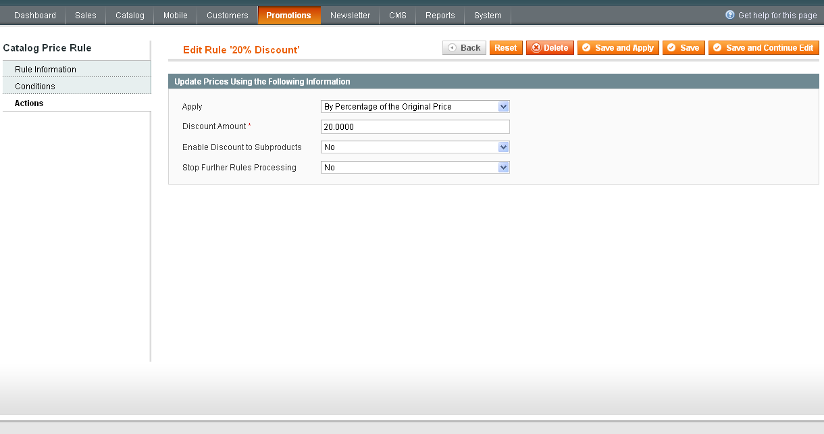Click the Save button
Viewport: 824px width, 434px height.
(x=684, y=48)
